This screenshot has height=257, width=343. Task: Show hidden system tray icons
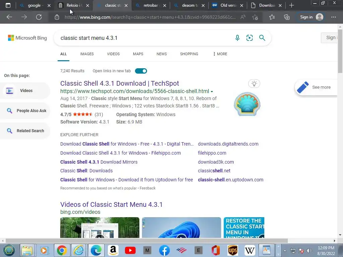(285, 251)
